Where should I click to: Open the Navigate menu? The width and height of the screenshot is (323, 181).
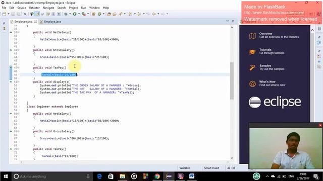(48, 8)
